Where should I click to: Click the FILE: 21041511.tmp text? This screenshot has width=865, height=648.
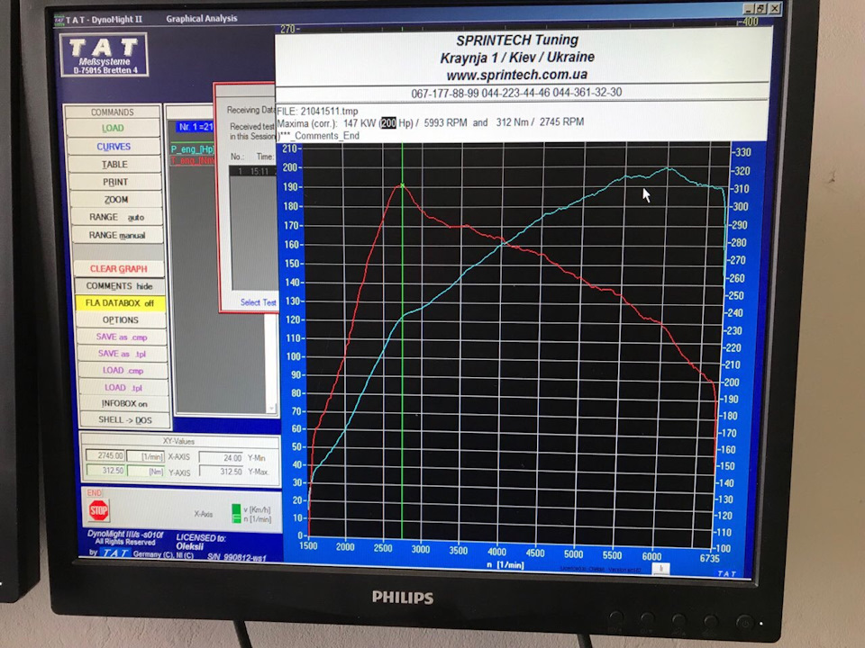(318, 112)
